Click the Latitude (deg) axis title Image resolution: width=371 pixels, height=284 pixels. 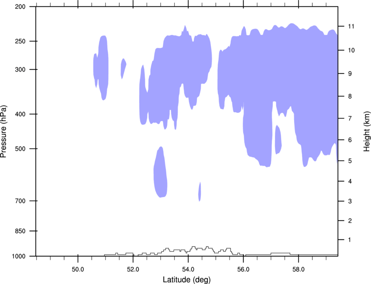pos(186,280)
